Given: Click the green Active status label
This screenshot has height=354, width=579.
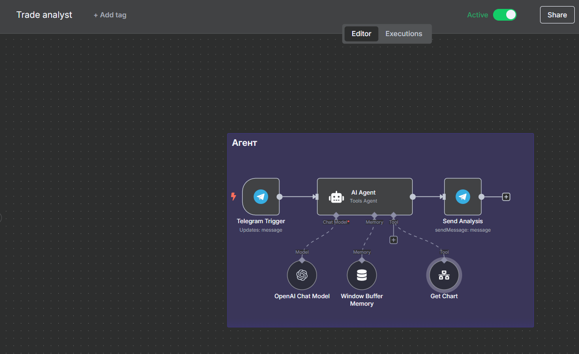Looking at the screenshot, I should coord(478,15).
